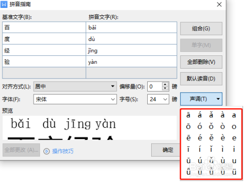Expand the 字体 宋体 combo box
The height and width of the screenshot is (183, 247).
(x=75, y=99)
